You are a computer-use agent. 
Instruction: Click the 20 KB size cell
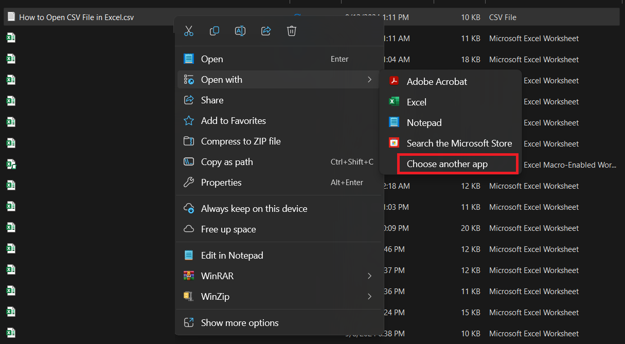471,228
